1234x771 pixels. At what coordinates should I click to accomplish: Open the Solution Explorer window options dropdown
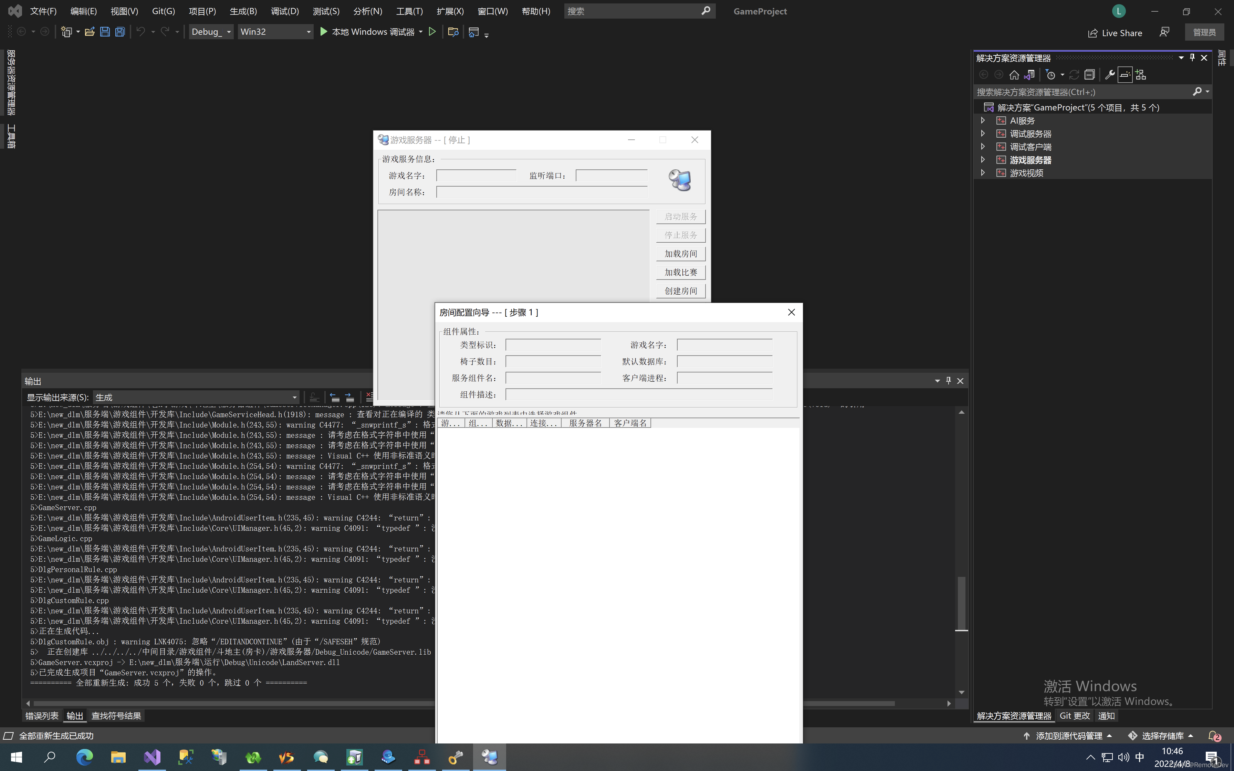(x=1181, y=57)
